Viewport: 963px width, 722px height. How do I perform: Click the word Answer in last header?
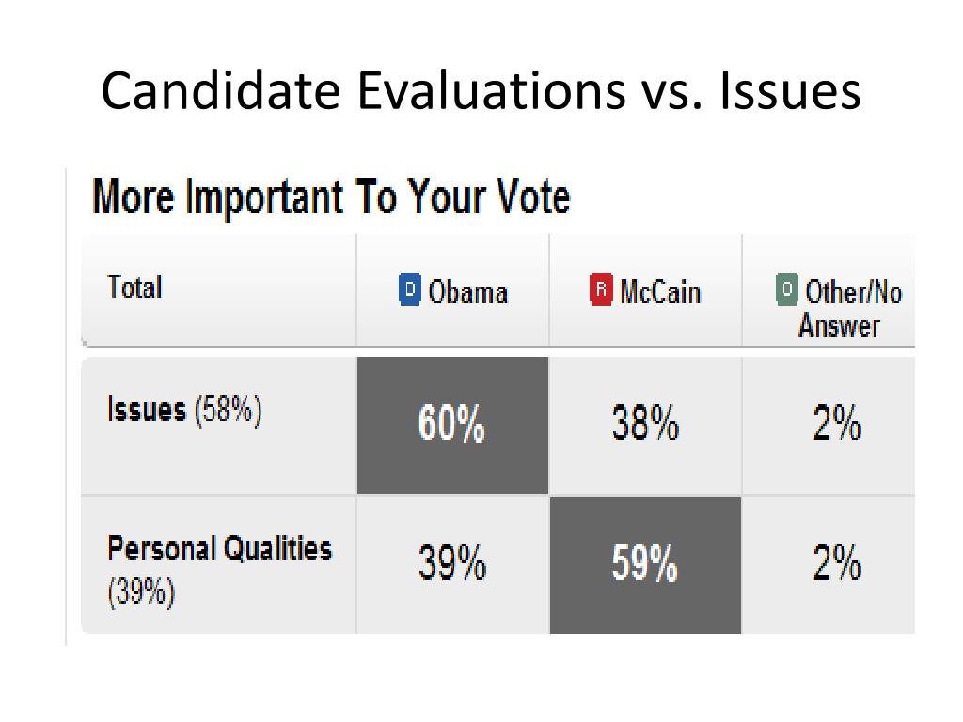click(838, 325)
